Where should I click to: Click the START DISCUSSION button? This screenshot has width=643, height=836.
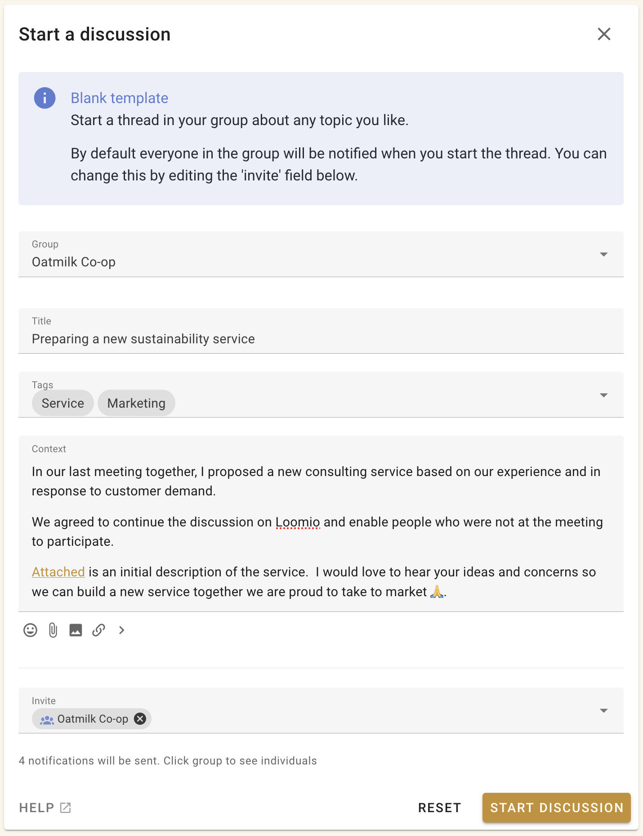point(556,808)
